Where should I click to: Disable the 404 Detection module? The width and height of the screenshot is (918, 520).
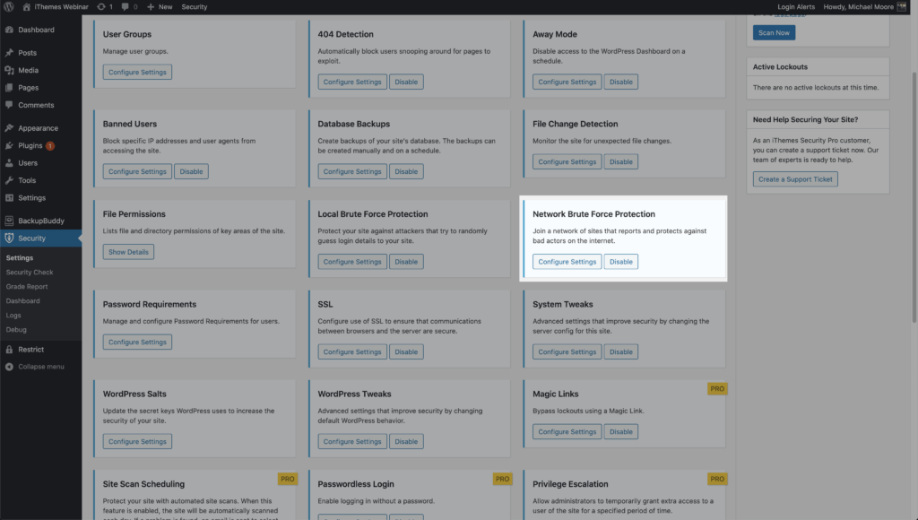pos(406,82)
